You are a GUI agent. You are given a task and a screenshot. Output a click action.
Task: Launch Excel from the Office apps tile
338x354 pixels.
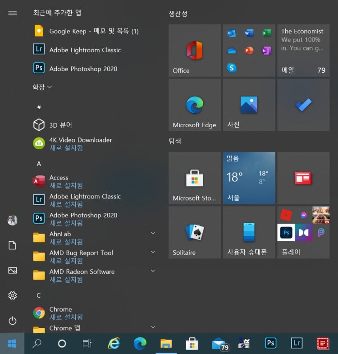[x=266, y=33]
